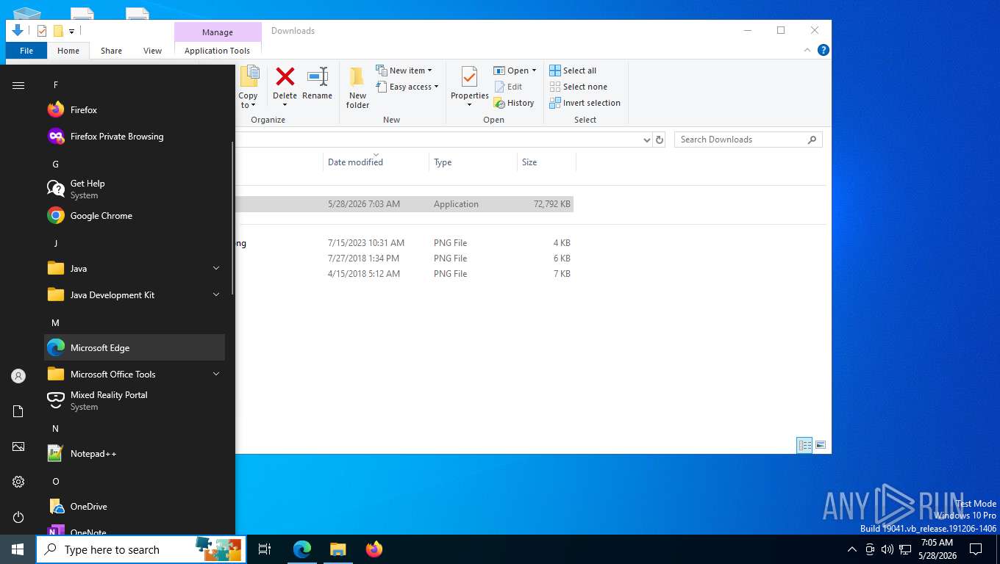Select PNG file dated 4/15/2018

coord(404,274)
